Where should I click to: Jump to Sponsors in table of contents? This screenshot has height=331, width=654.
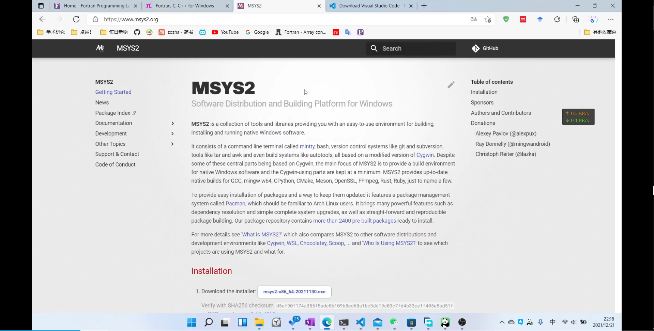482,103
